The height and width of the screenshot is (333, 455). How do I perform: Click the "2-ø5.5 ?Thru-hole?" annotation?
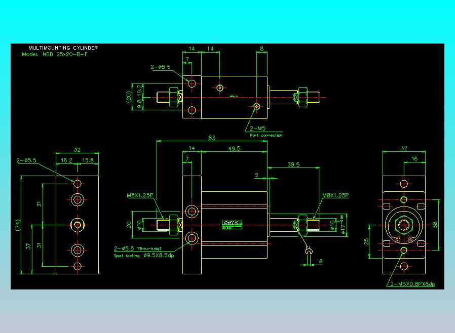pyautogui.click(x=137, y=248)
